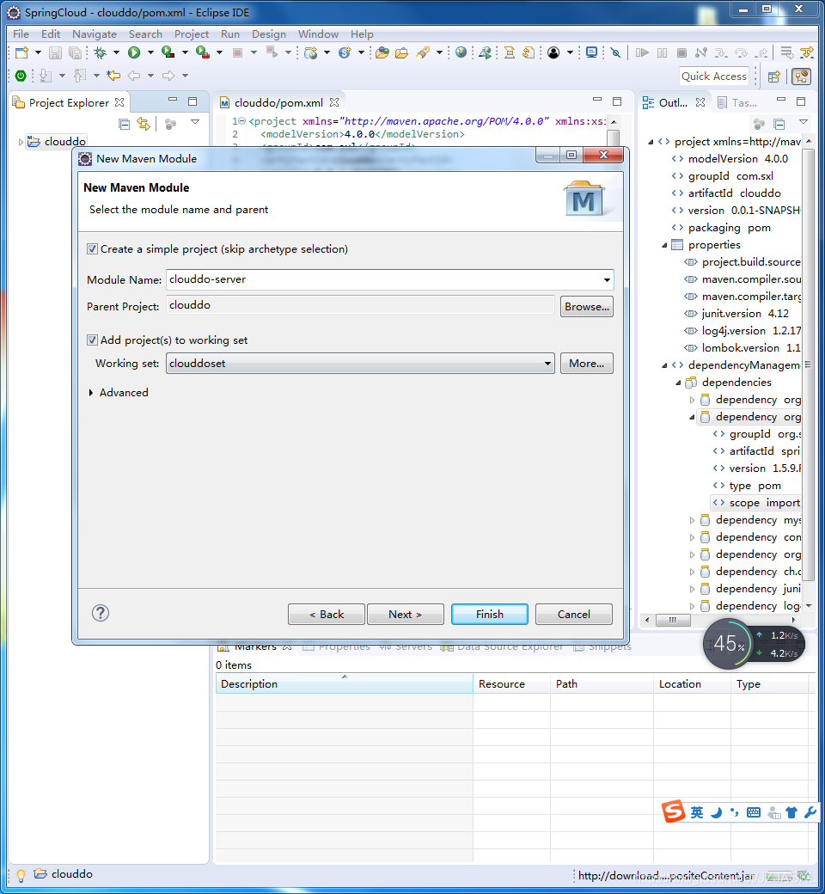Image resolution: width=825 pixels, height=894 pixels.
Task: Toggle Add project(s) to working set checkbox
Action: click(92, 340)
